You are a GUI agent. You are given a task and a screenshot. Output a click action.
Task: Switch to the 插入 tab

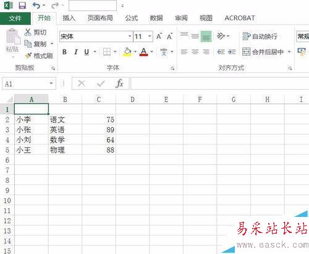[69, 18]
